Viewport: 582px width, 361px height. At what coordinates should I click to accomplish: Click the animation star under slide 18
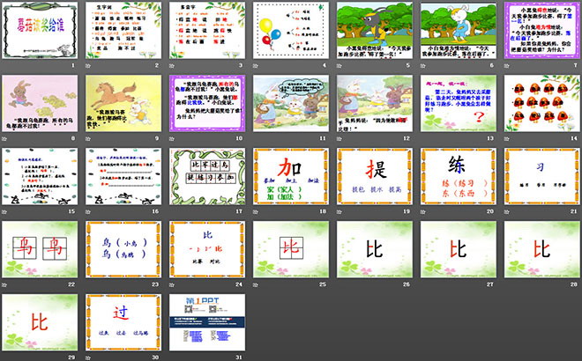(256, 211)
